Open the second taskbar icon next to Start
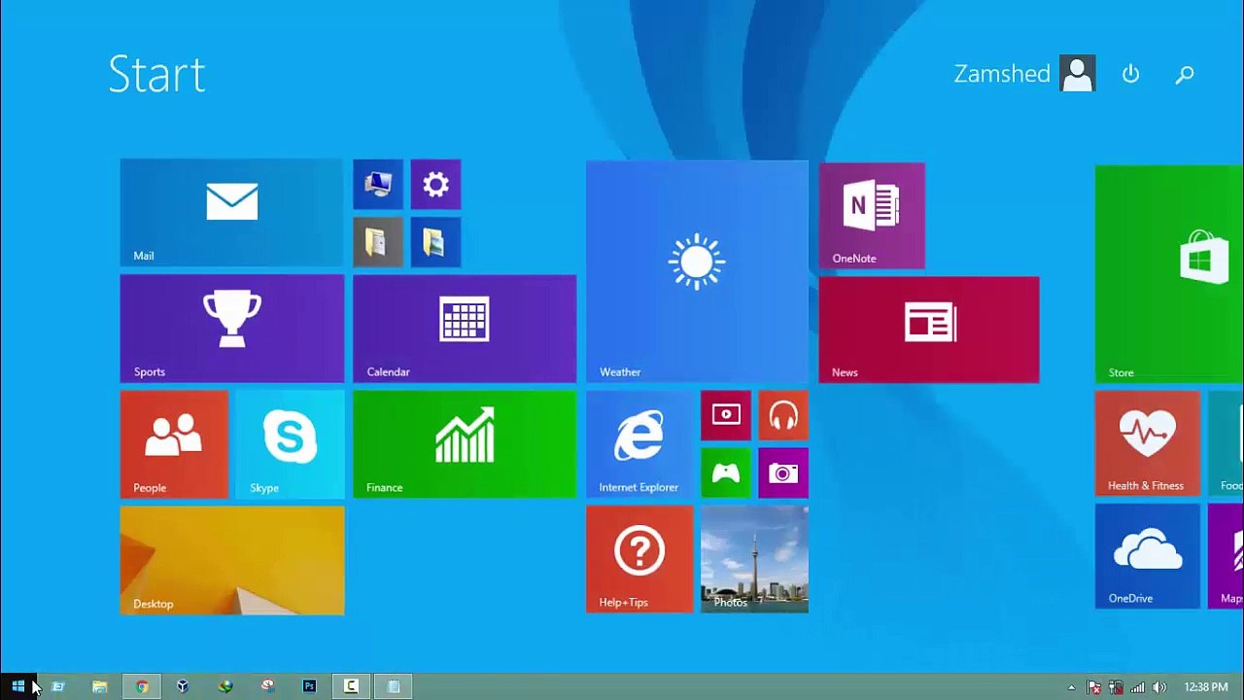 tap(57, 686)
